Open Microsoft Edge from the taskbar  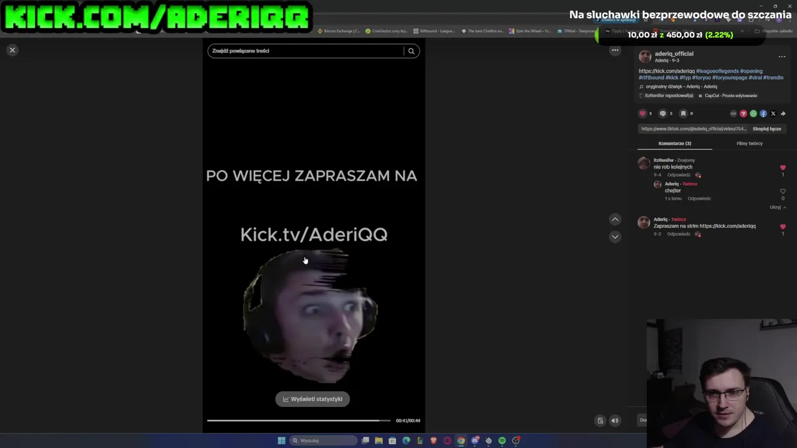[406, 441]
